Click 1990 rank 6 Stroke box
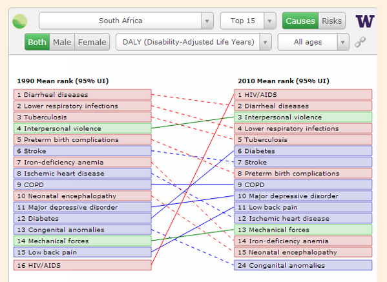This screenshot has height=282, width=387. [83, 151]
